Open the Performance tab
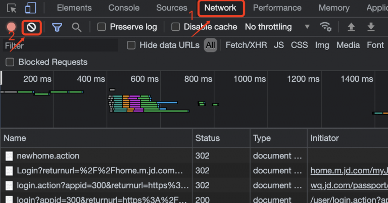This screenshot has height=203, width=388. [x=277, y=8]
